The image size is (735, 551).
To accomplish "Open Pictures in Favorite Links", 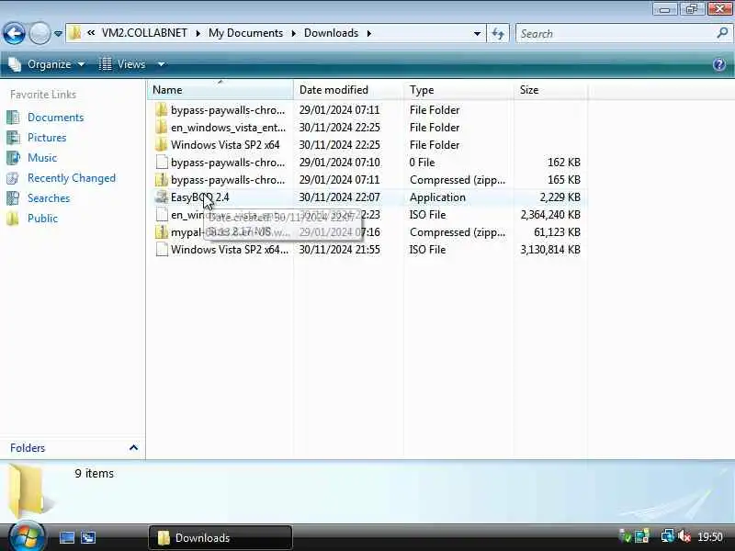I will [x=47, y=137].
